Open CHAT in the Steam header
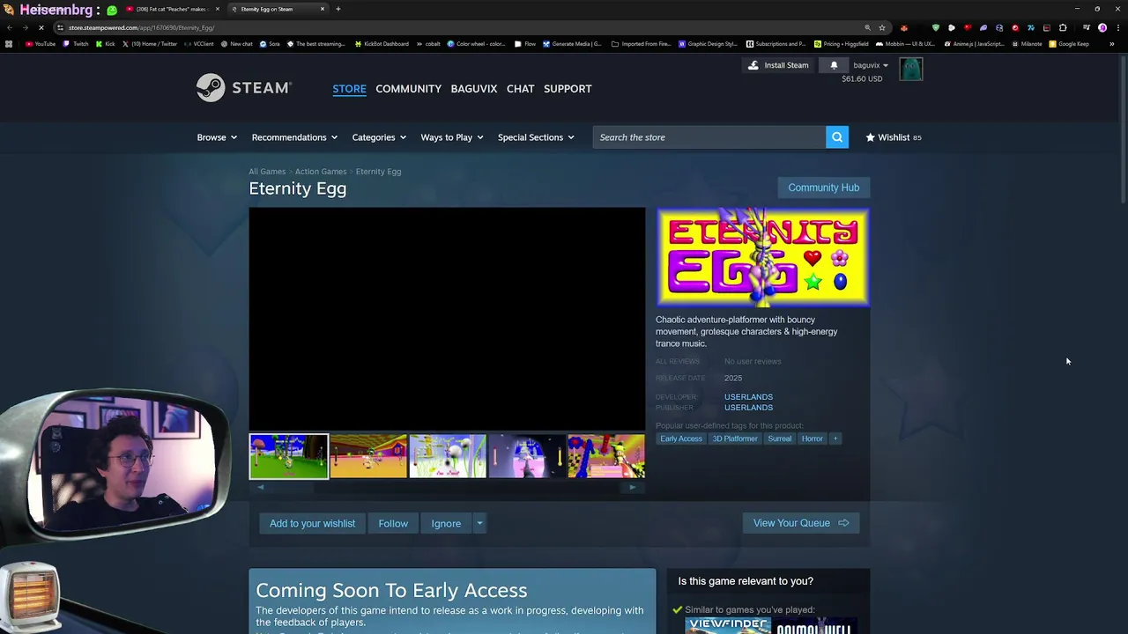This screenshot has width=1128, height=634. pyautogui.click(x=520, y=88)
